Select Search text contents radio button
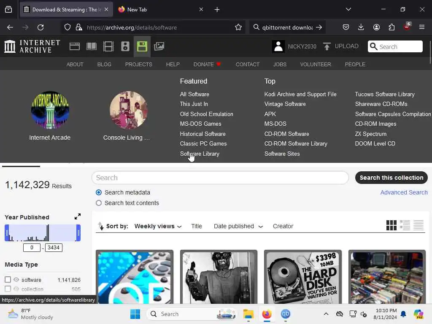The image size is (432, 324). click(x=99, y=203)
